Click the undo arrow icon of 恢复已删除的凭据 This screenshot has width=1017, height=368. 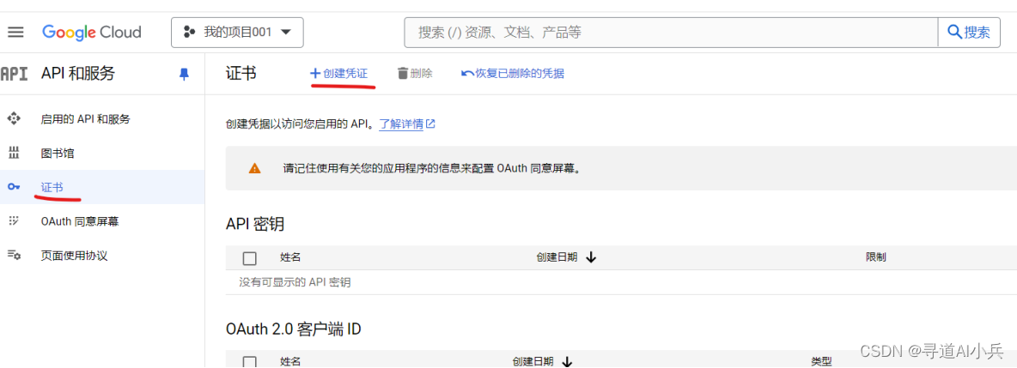pos(467,74)
